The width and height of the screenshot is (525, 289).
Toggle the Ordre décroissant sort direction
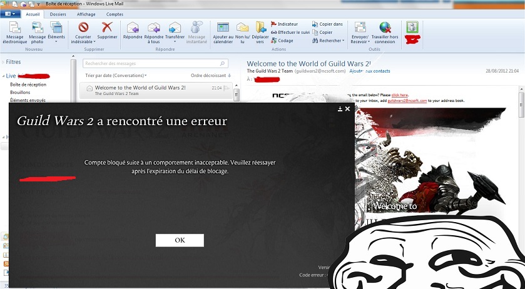tap(211, 76)
